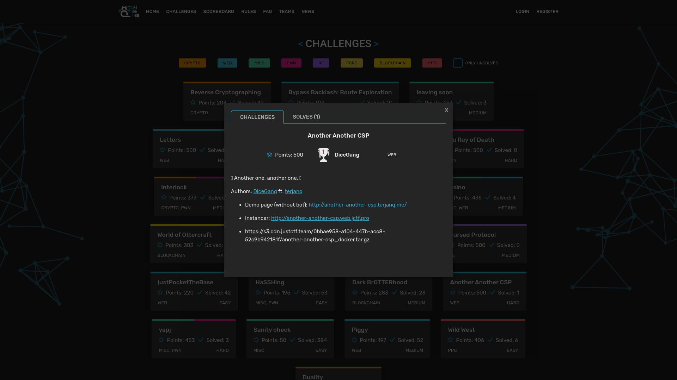
Task: Click the right arrow next to CHALLENGES header
Action: [x=376, y=43]
